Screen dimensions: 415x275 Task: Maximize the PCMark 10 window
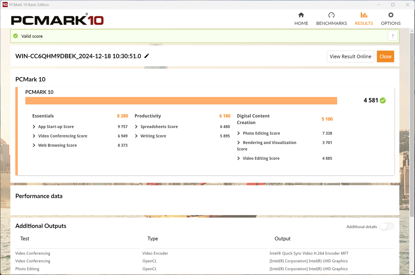[393, 5]
